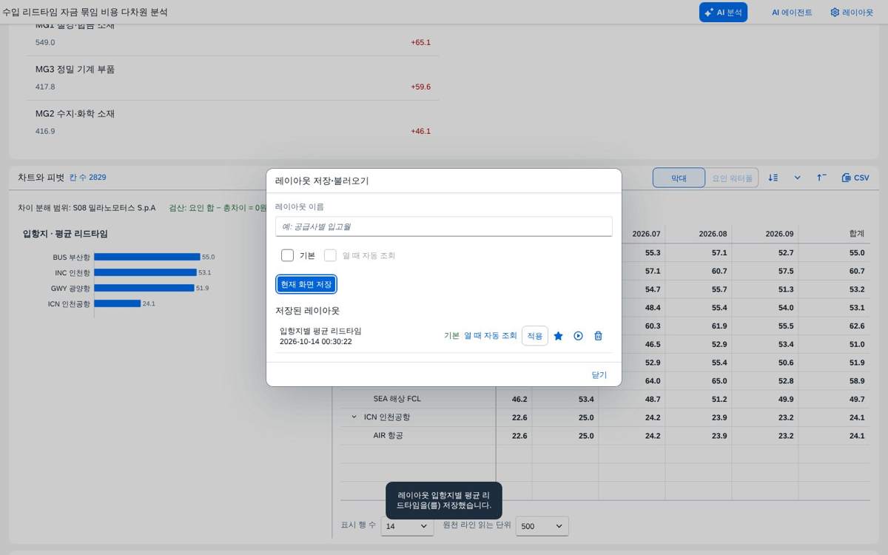Check the 기본 checkbox
Image resolution: width=888 pixels, height=555 pixels.
coord(288,255)
